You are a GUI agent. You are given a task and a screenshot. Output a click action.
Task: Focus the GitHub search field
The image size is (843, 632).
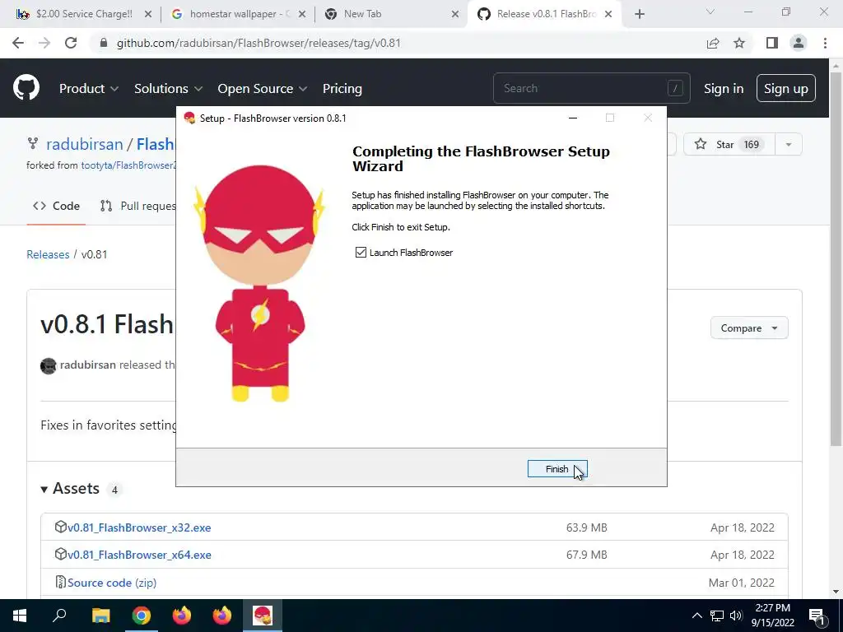tap(591, 88)
